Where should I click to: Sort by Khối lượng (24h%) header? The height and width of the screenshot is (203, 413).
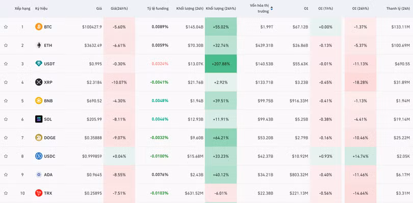[x=221, y=9]
